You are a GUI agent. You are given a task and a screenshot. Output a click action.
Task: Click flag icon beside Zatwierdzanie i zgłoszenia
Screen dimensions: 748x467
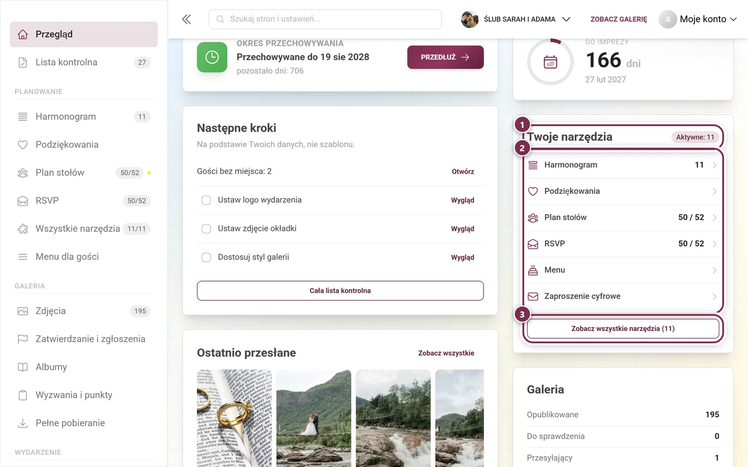coord(23,339)
